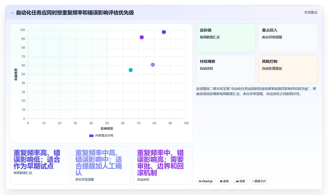Click 自动改价 text in 持续观察 card
328x195 pixels.
[x=207, y=68]
